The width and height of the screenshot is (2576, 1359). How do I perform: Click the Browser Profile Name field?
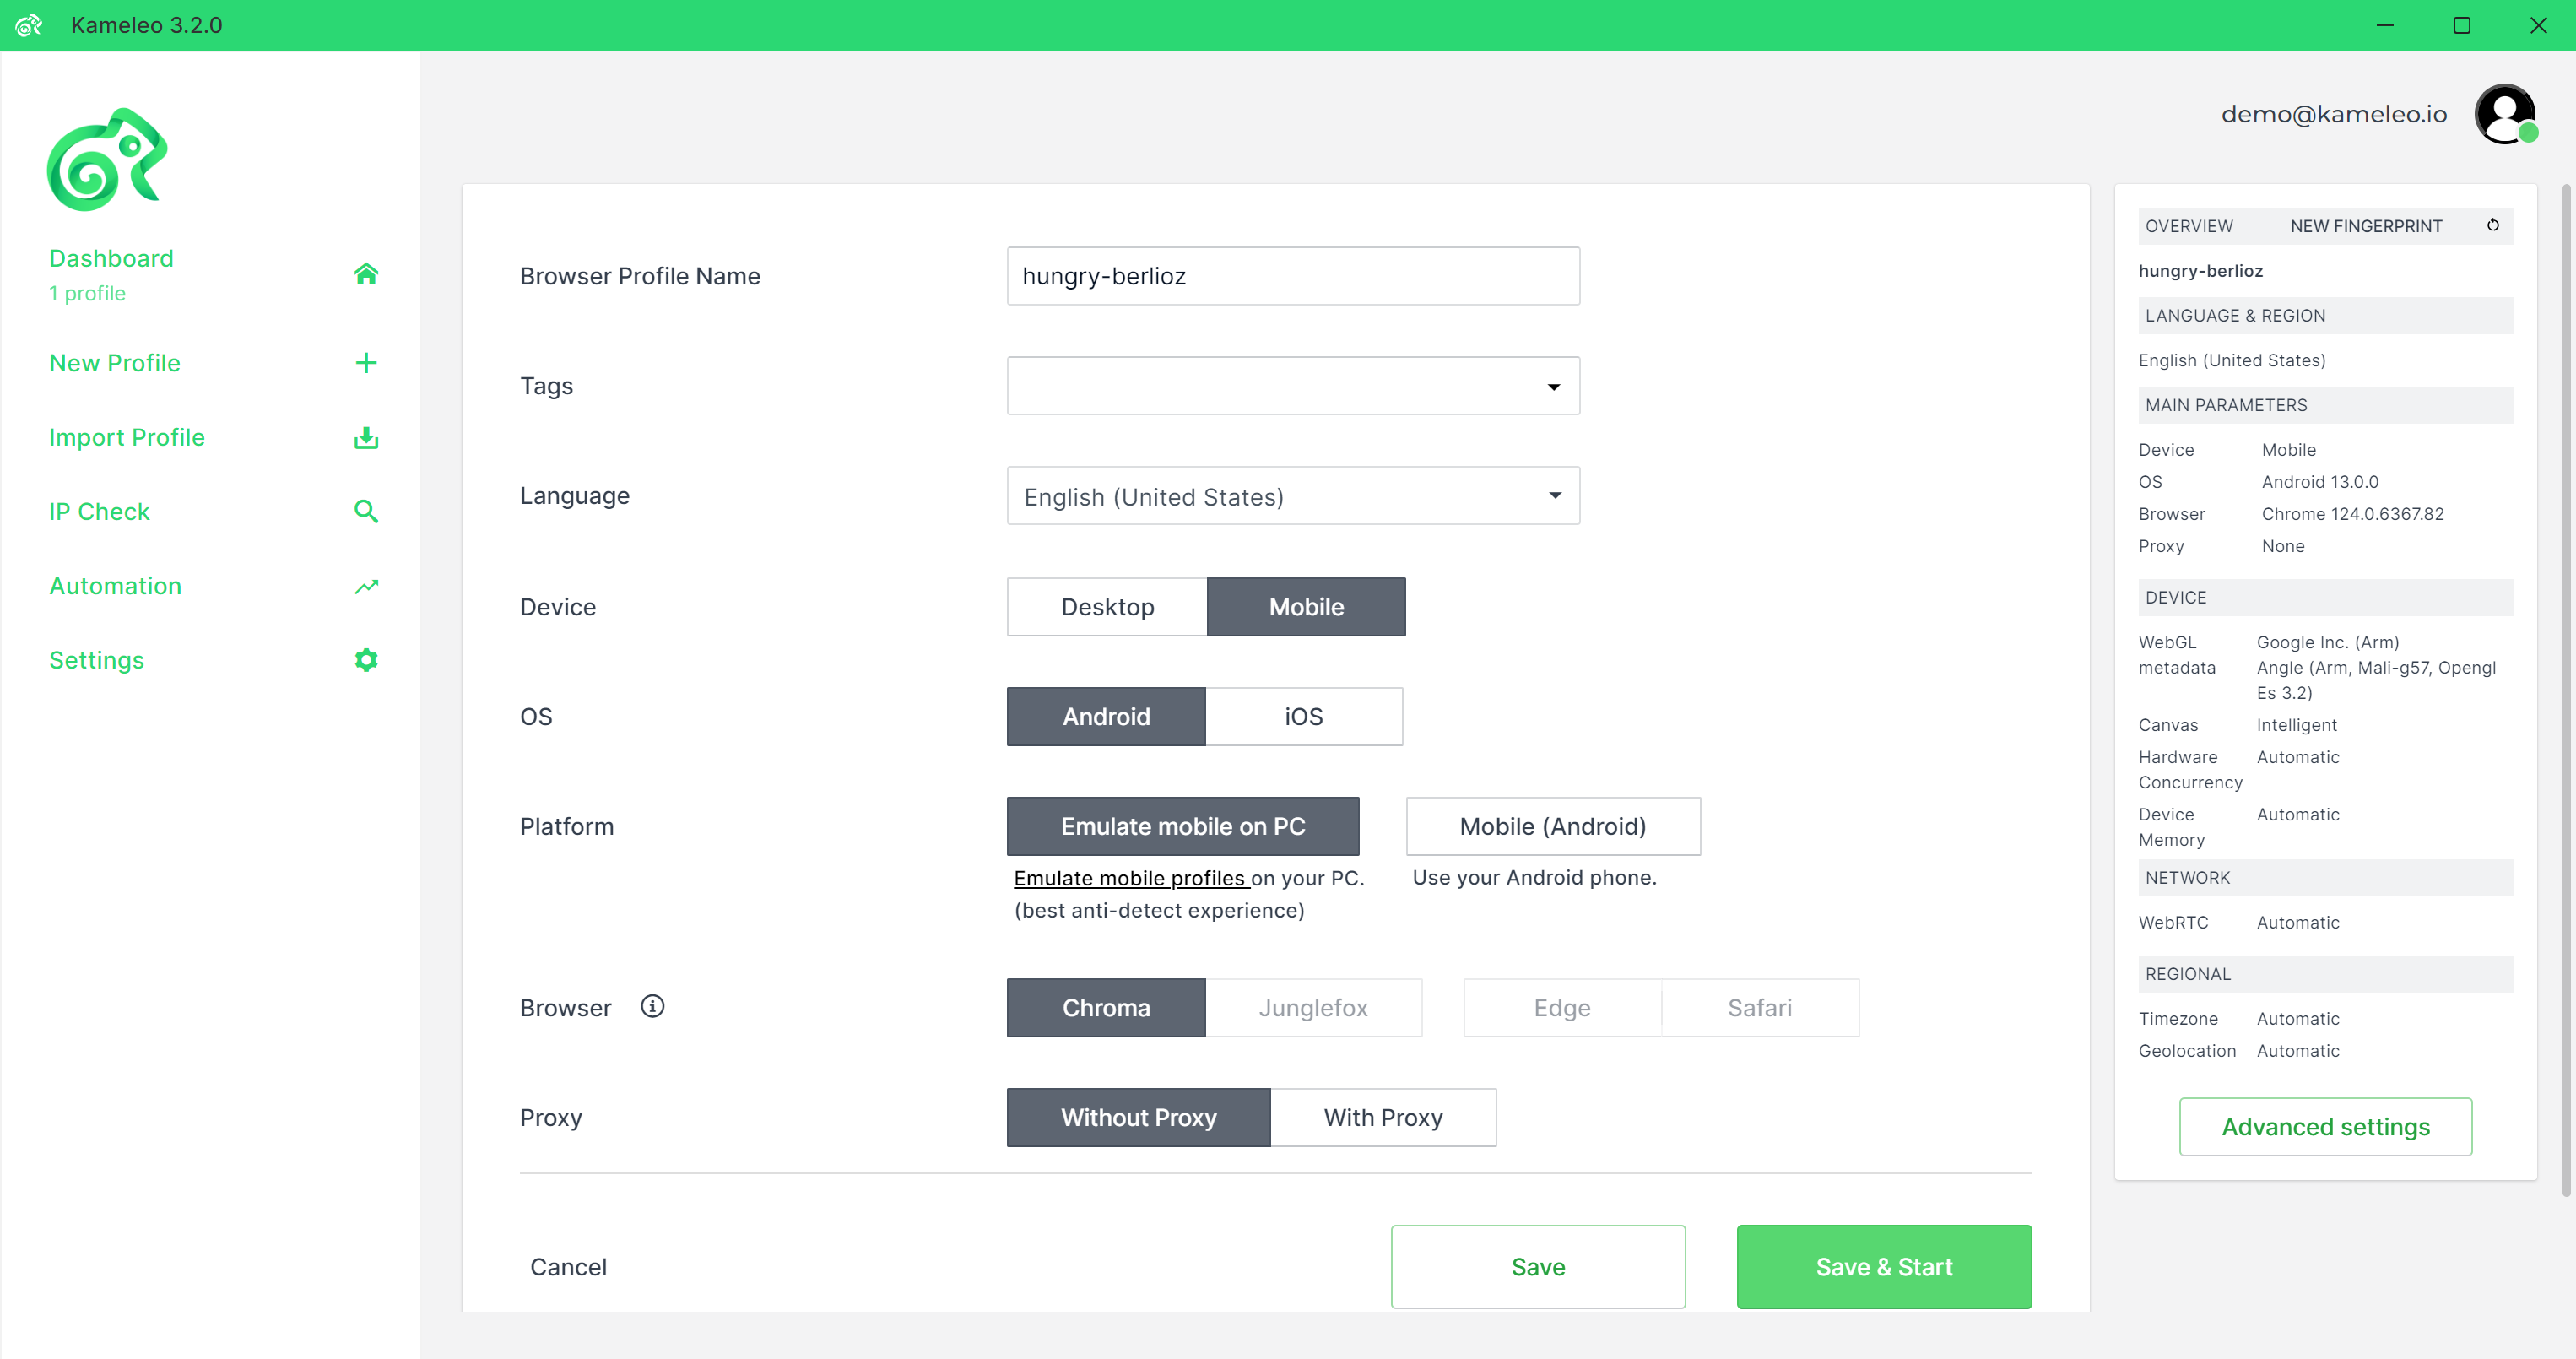pos(1293,276)
